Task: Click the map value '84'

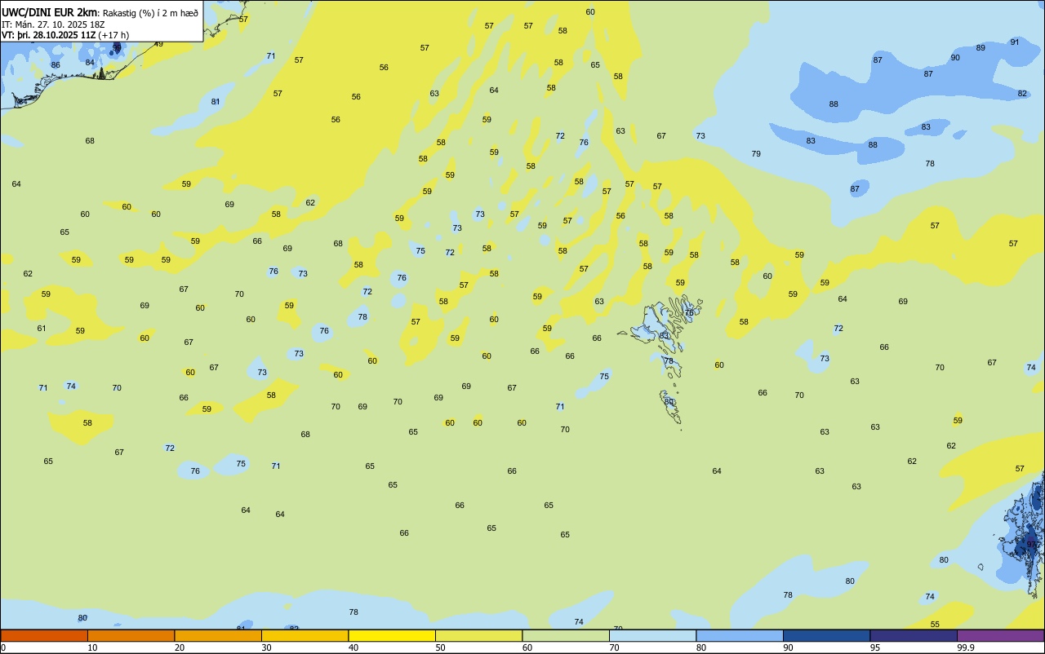Action: tap(90, 62)
